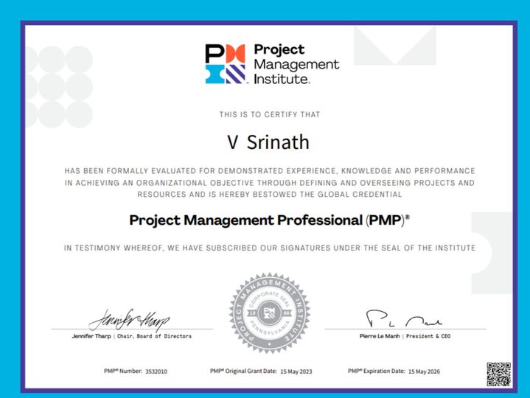Click 'THIS IS TO CERTIFY THAT' line
The height and width of the screenshot is (398, 530).
(x=269, y=114)
